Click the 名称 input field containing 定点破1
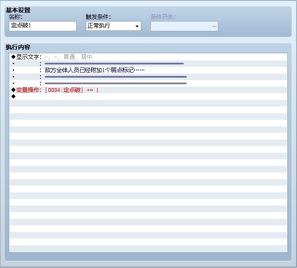Screen dimensions: 297x268 (43, 26)
